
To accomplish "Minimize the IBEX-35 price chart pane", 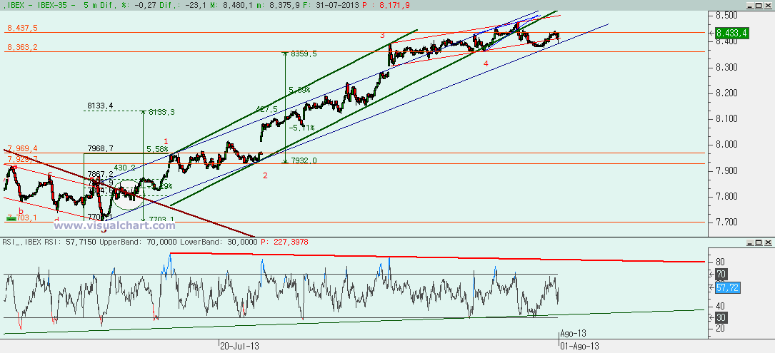I will pyautogui.click(x=750, y=5).
